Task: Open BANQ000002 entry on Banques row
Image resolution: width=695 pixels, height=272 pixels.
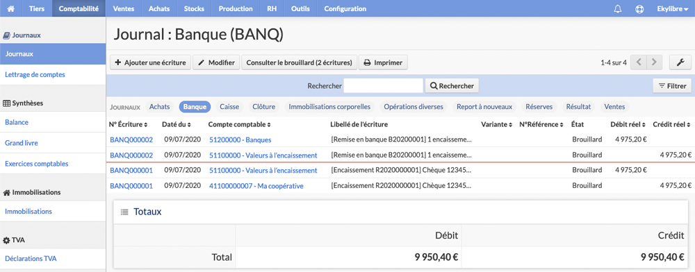Action: [x=131, y=139]
